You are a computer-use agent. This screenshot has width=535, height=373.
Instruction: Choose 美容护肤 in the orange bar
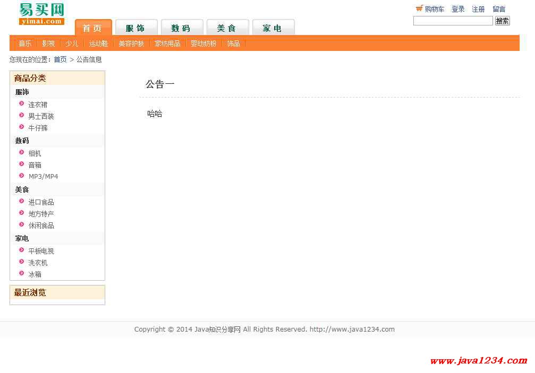click(131, 44)
